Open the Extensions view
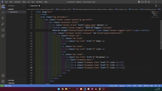162x91 pixels. [x=3, y=36]
